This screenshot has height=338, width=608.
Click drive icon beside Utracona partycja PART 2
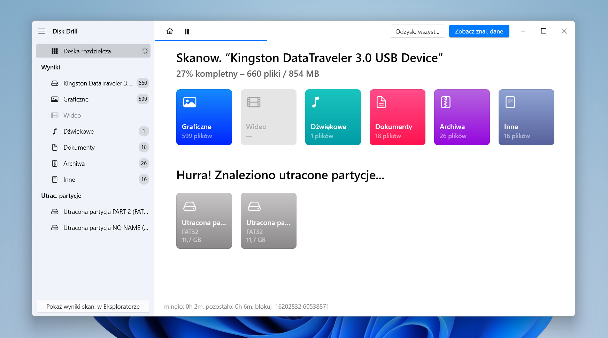[x=55, y=211]
